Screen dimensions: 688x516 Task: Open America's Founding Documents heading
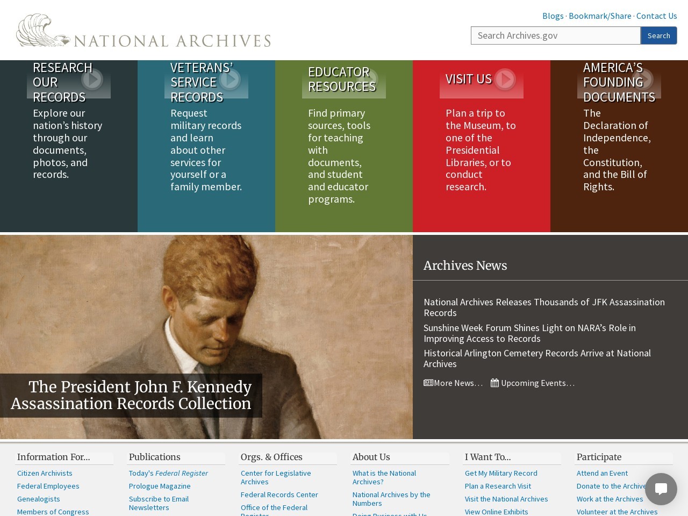coord(619,82)
